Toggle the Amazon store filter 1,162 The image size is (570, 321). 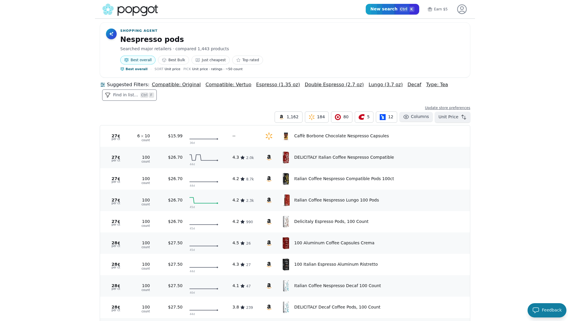pyautogui.click(x=289, y=117)
